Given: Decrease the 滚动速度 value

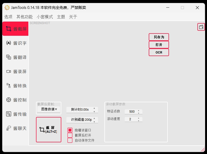Looking at the screenshot, I should pyautogui.click(x=139, y=121).
